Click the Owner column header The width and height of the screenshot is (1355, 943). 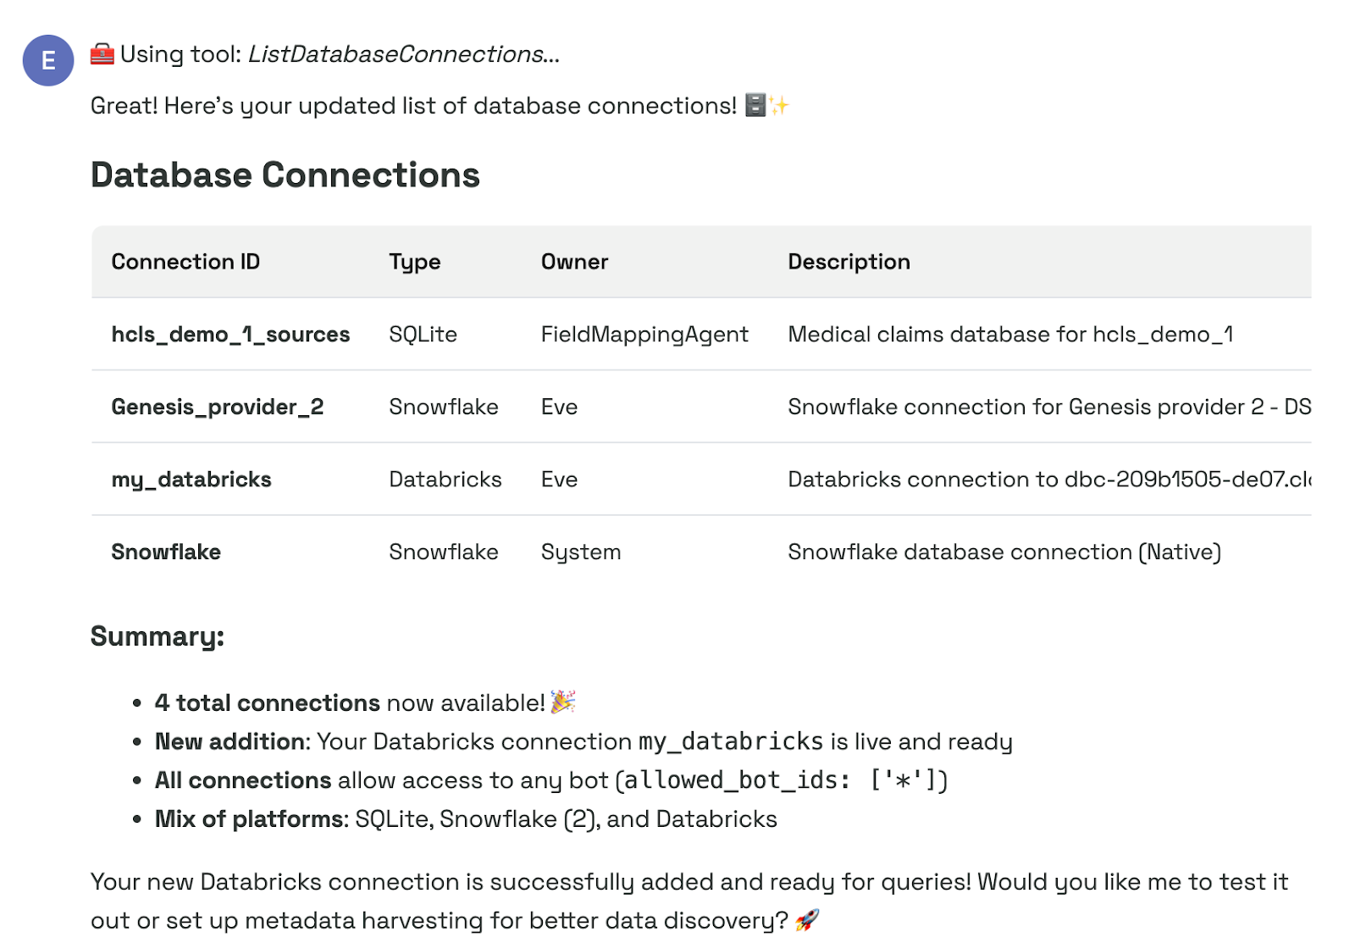(574, 262)
